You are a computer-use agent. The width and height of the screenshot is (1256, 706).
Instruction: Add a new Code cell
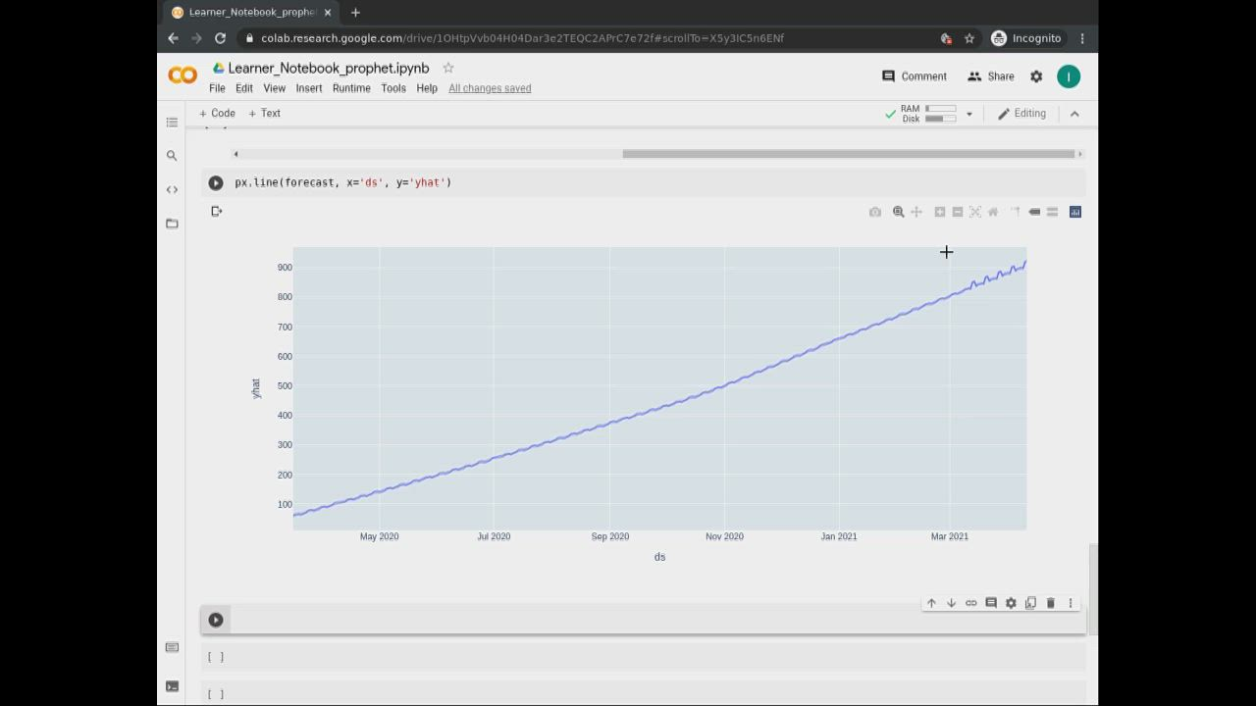[x=218, y=114]
